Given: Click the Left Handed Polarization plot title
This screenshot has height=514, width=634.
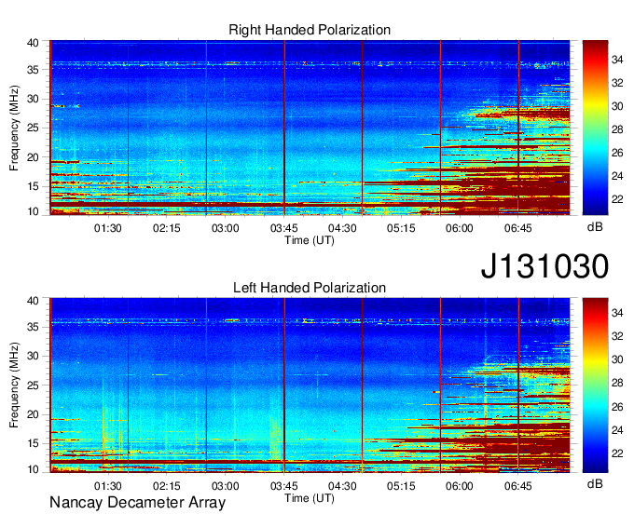Looking at the screenshot, I should pos(310,288).
